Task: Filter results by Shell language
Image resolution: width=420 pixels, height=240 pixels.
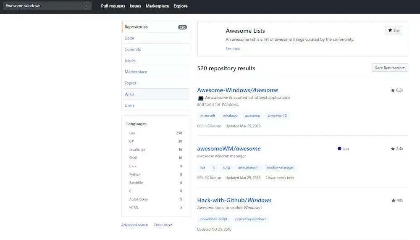Action: click(x=156, y=158)
